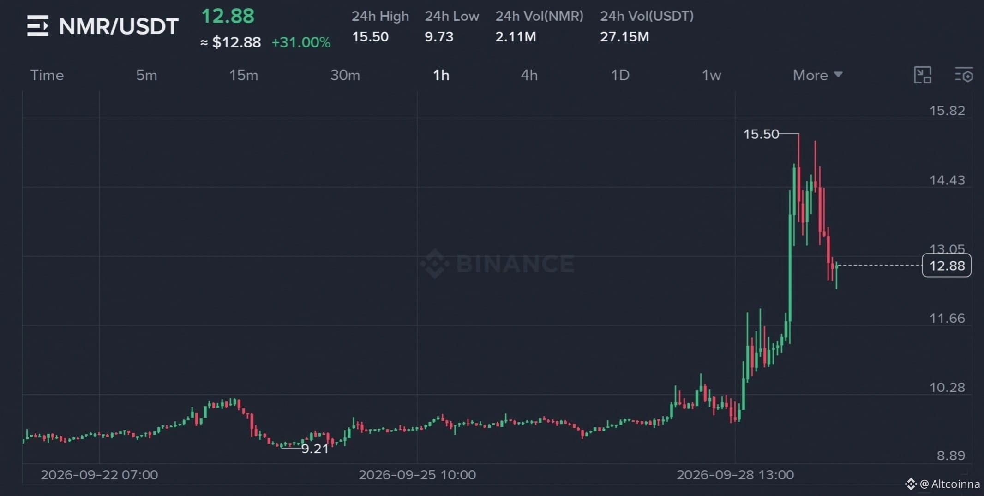984x496 pixels.
Task: Open the @Altcoinna author link
Action: tap(950, 484)
